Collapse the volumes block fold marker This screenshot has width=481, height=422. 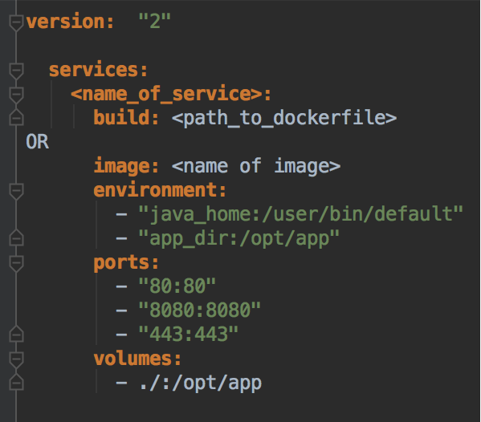tap(16, 359)
